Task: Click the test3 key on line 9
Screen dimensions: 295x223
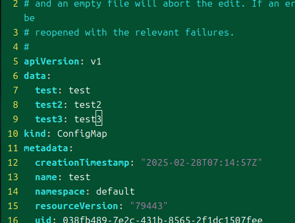Action: click(x=49, y=119)
